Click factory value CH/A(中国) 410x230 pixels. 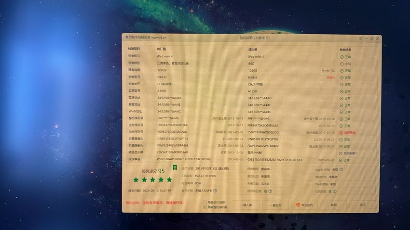164,84
